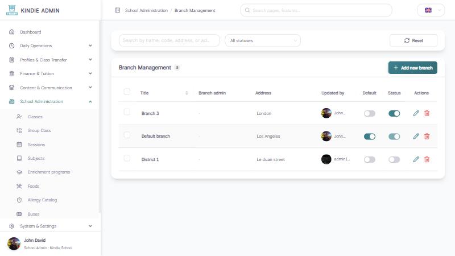Click the Content & Communication layers icon
The width and height of the screenshot is (455, 256).
pyautogui.click(x=11, y=88)
